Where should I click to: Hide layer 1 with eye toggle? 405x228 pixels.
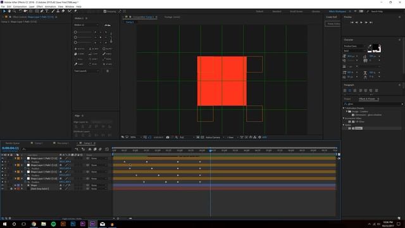(3, 158)
